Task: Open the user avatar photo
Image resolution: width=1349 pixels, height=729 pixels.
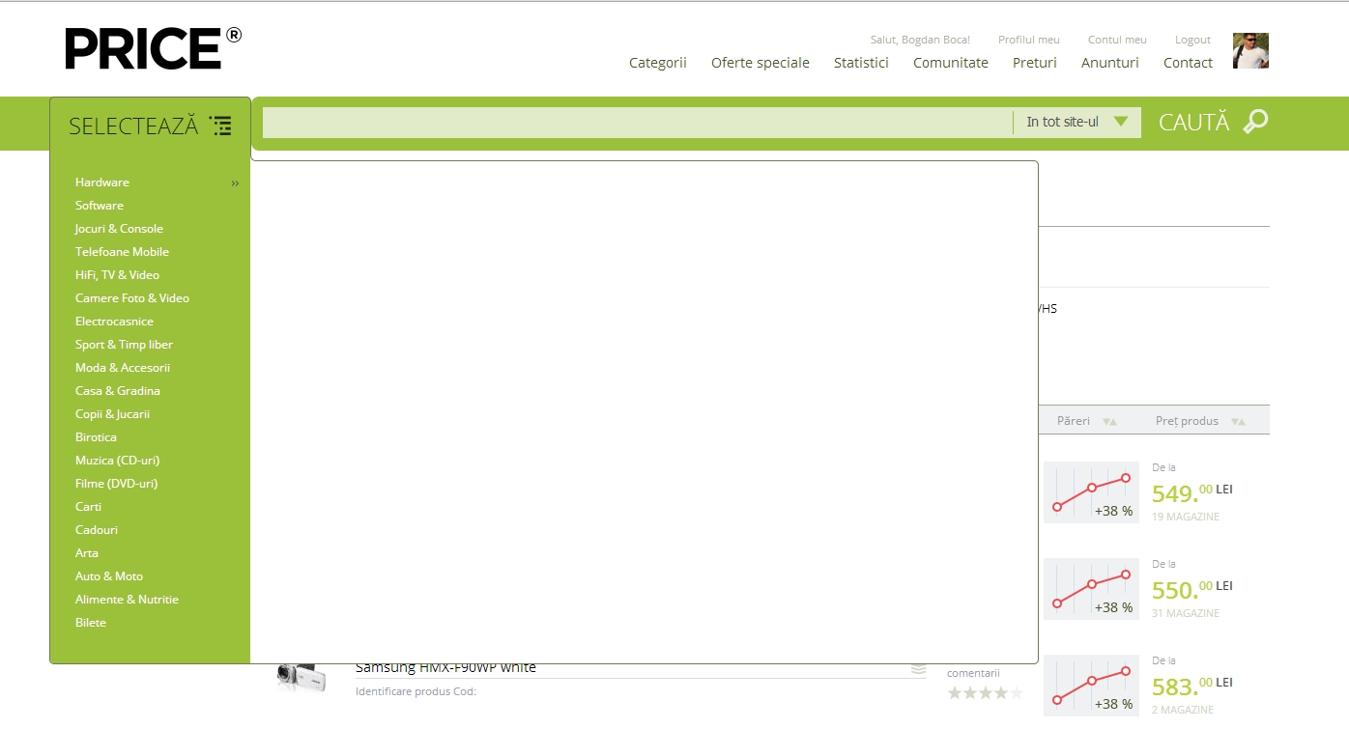Action: coord(1250,51)
